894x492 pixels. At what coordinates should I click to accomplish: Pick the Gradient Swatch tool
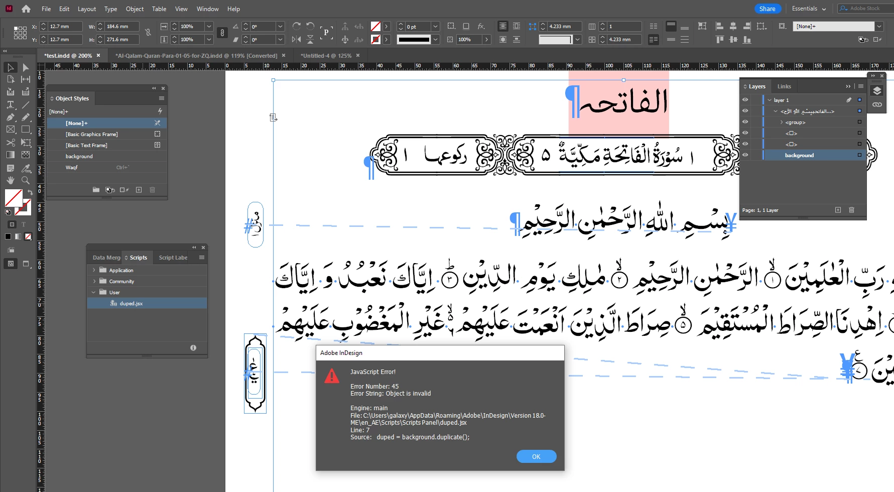[11, 155]
